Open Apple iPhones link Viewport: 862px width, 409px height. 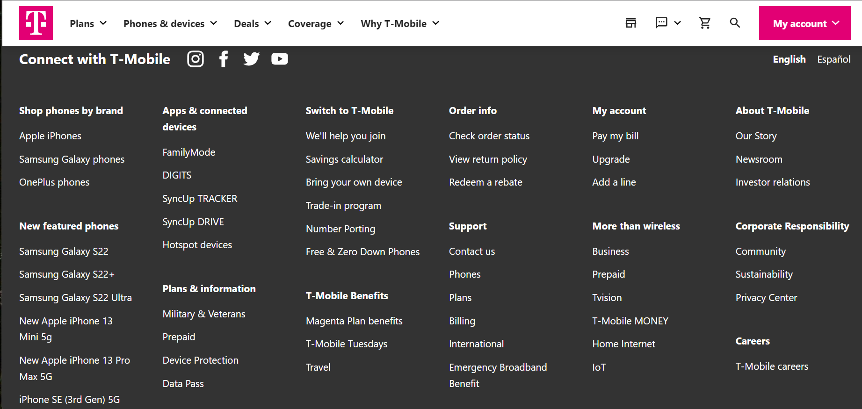50,136
